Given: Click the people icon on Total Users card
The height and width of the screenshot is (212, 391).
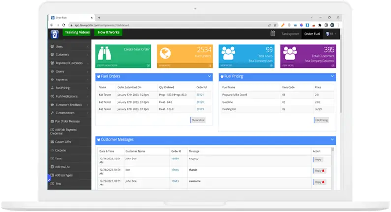Looking at the screenshot, I should click(x=228, y=53).
